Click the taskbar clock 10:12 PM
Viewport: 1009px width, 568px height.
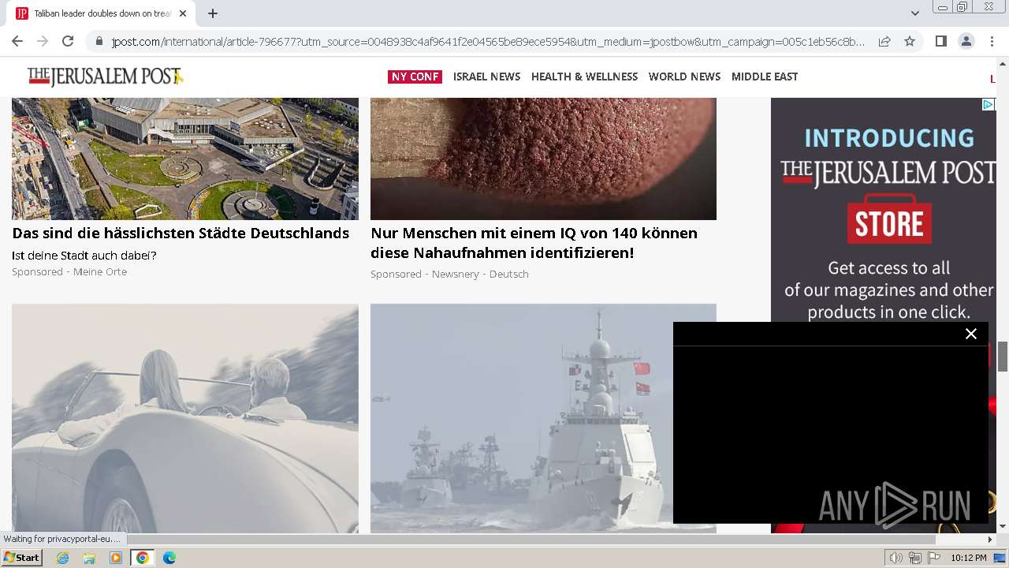(x=969, y=558)
